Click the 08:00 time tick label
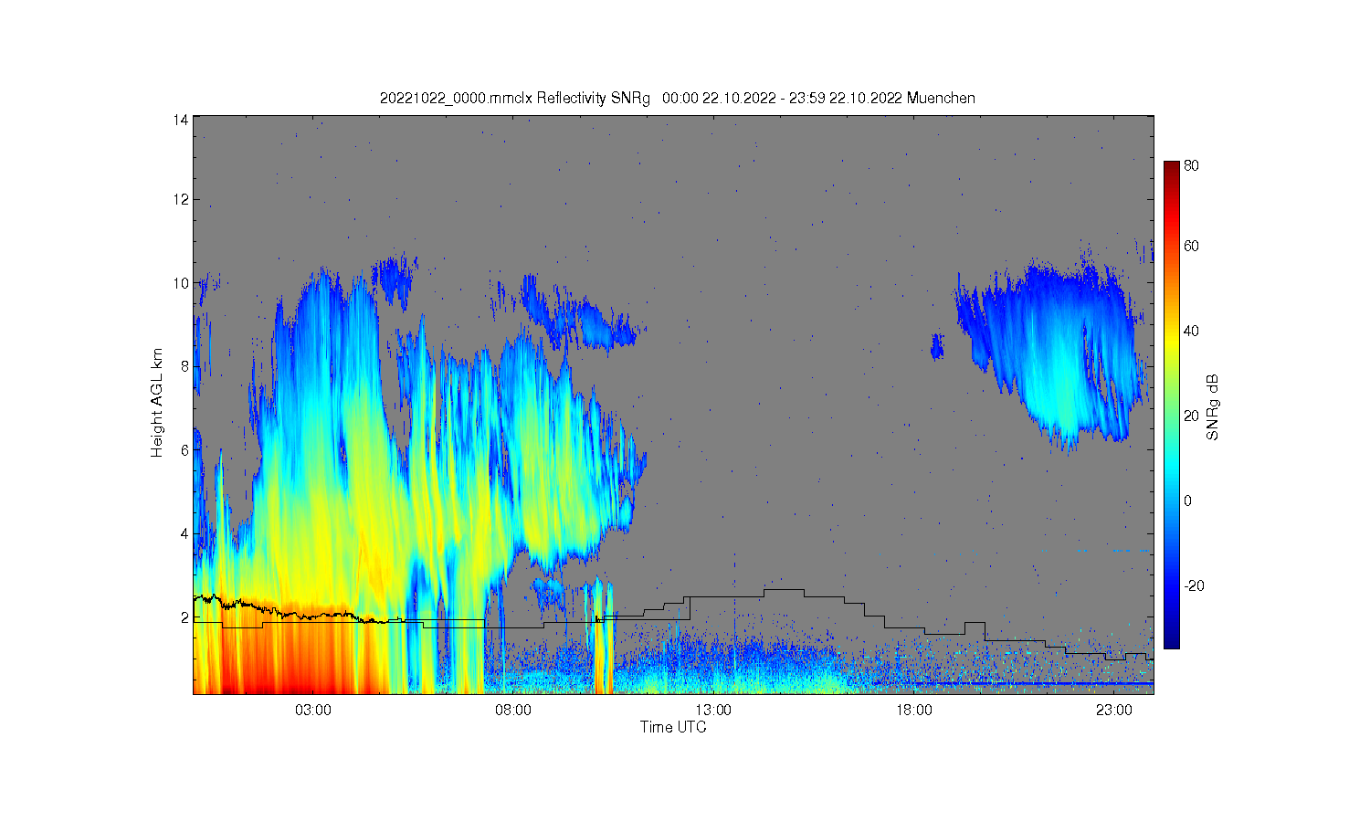The height and width of the screenshot is (822, 1370). tap(513, 710)
